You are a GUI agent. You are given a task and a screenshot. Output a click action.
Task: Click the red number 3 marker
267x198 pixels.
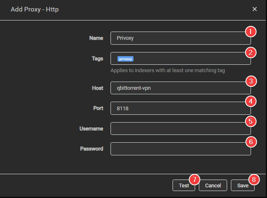[x=251, y=81]
